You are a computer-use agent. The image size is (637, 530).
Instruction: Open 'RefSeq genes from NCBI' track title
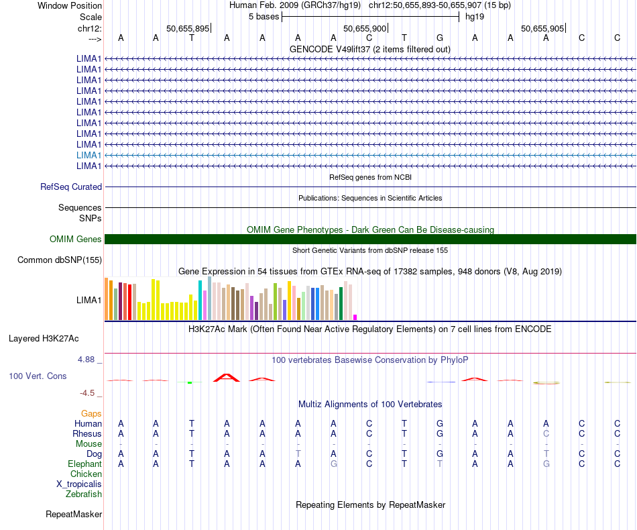pos(370,177)
